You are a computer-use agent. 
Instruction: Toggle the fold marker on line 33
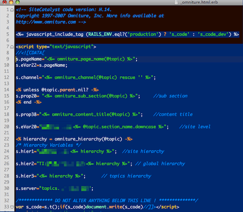(x=12, y=207)
